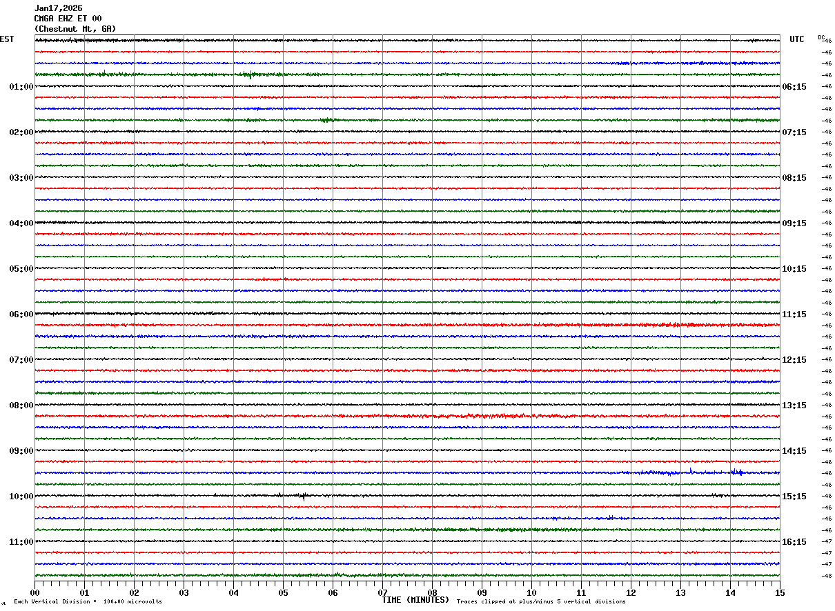Select the 02:00 EST time label
The height and width of the screenshot is (611, 835).
pyautogui.click(x=21, y=132)
